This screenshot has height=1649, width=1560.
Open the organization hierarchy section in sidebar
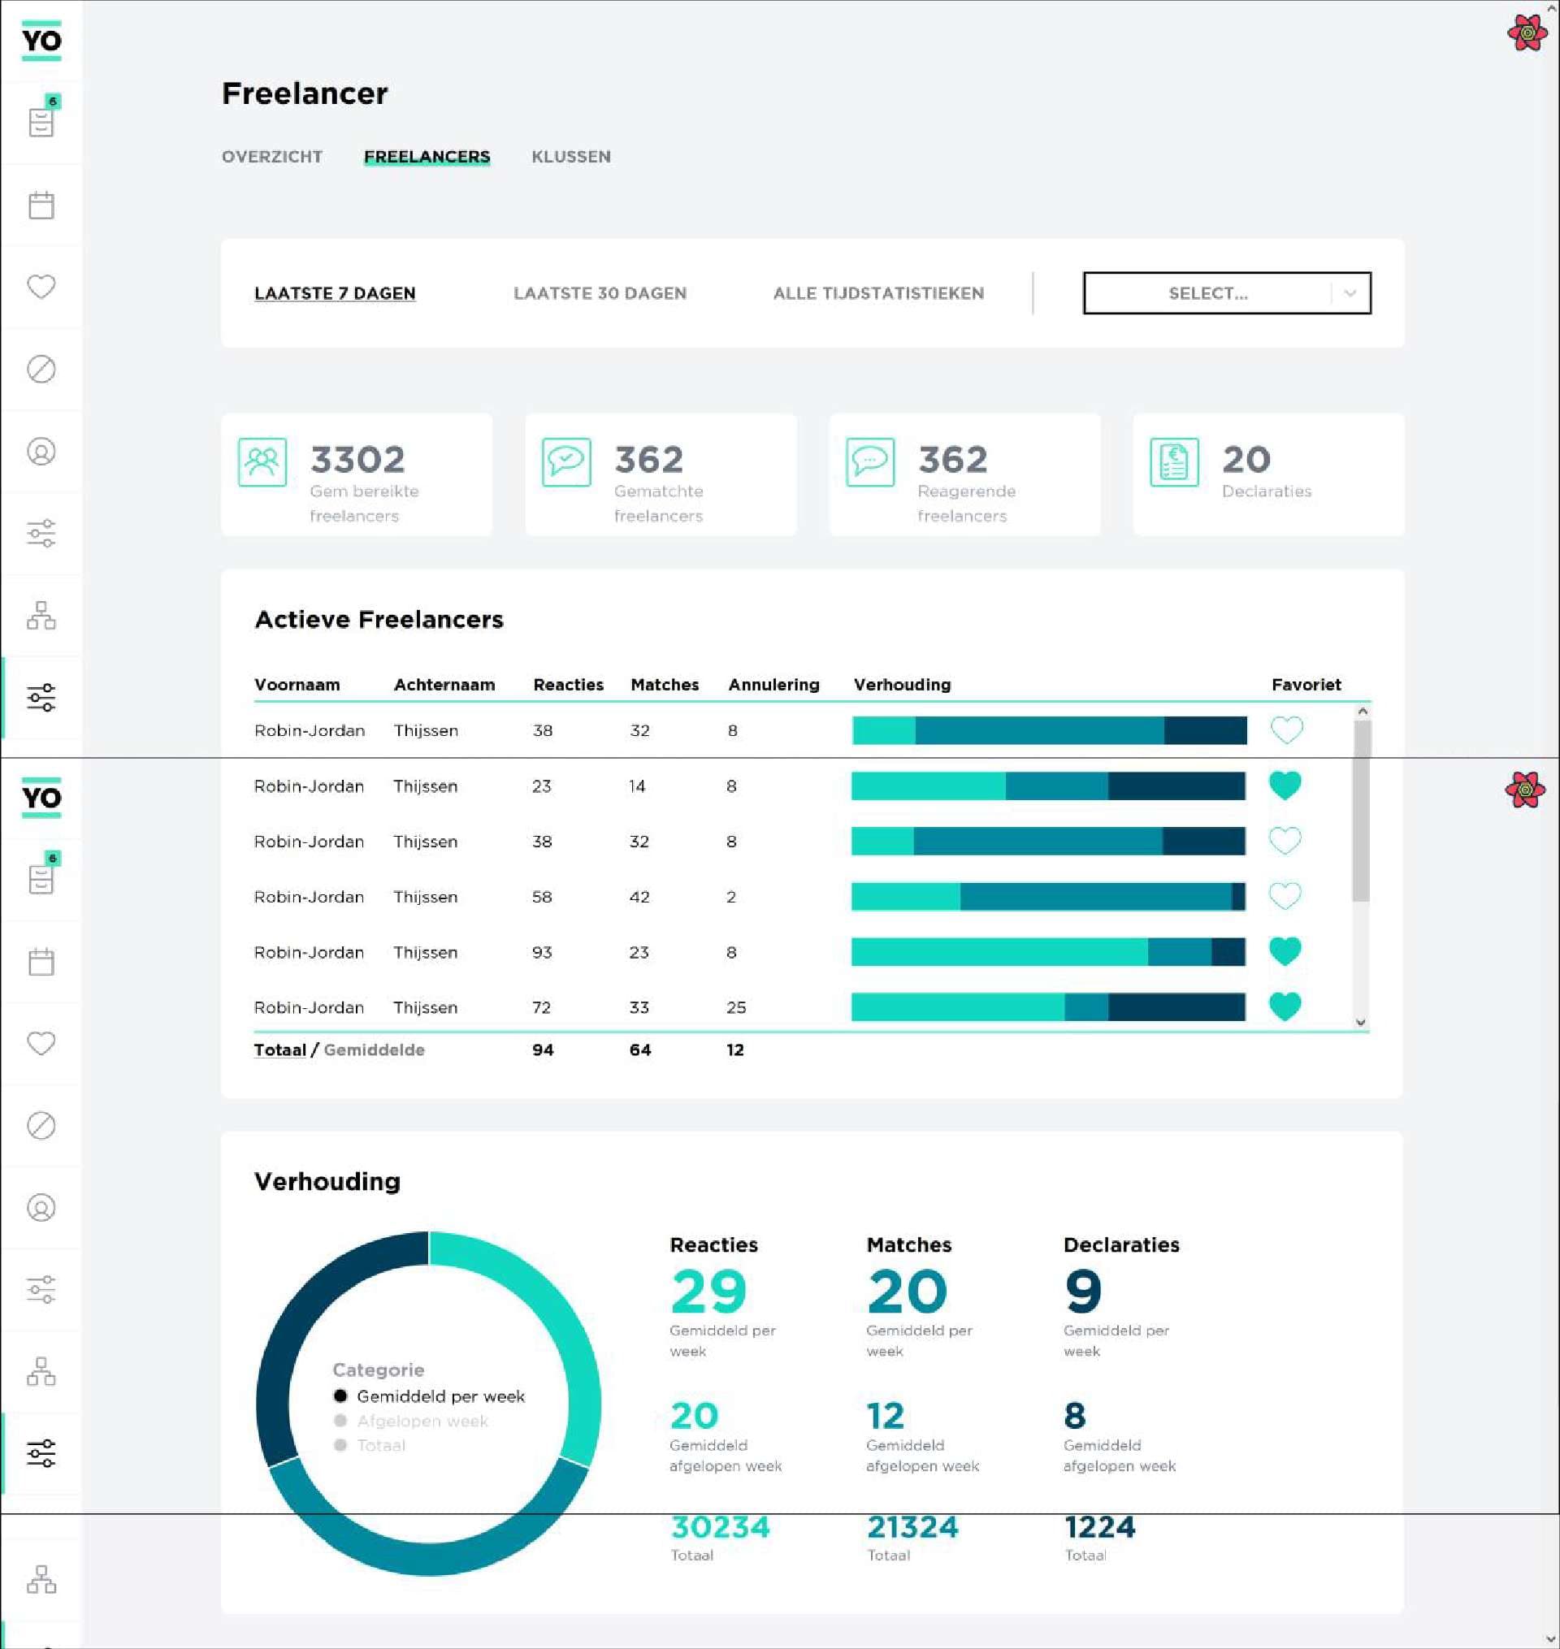pyautogui.click(x=41, y=617)
